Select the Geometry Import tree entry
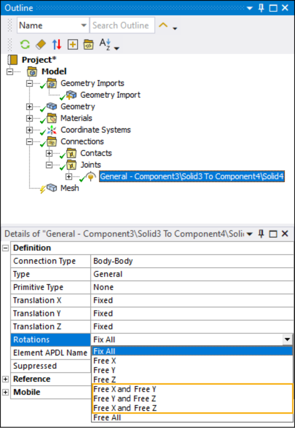This screenshot has height=428, width=295. [110, 95]
